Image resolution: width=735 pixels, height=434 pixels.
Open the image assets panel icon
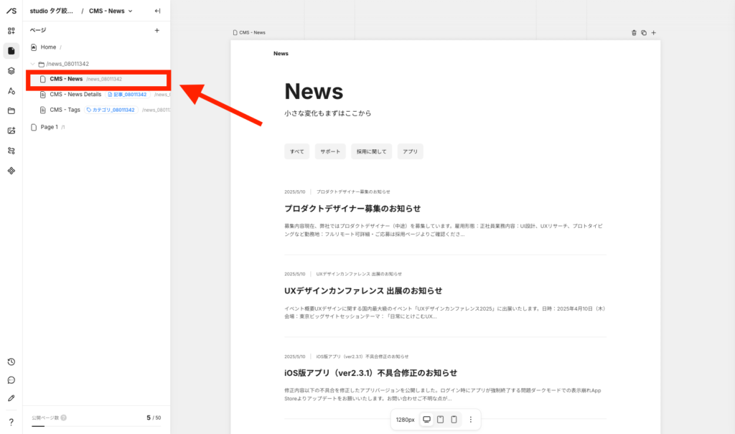coord(11,131)
